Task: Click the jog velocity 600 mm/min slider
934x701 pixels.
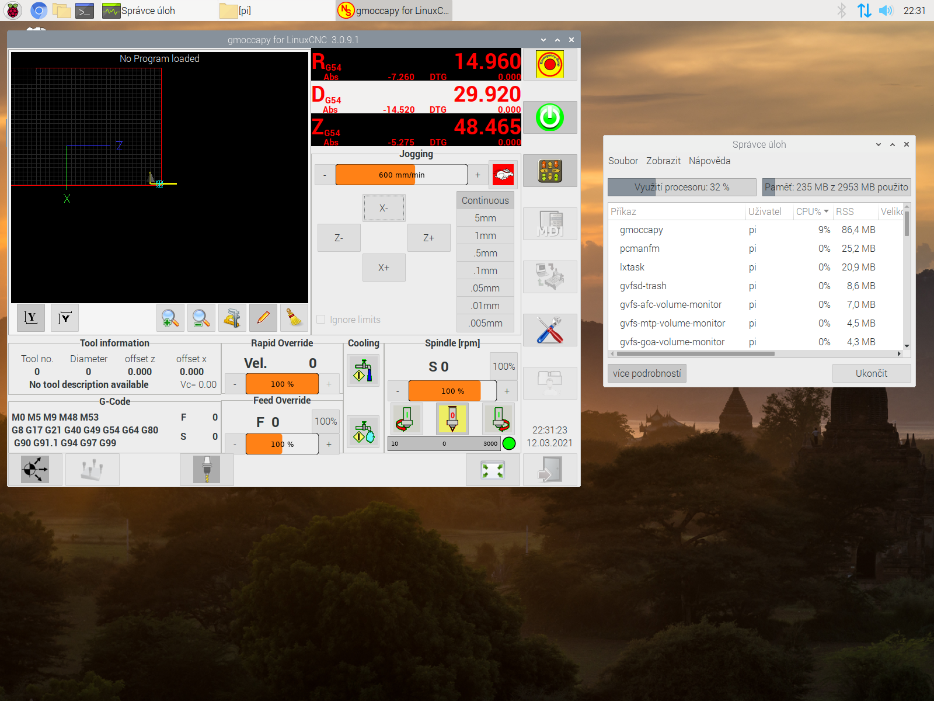Action: pos(401,175)
